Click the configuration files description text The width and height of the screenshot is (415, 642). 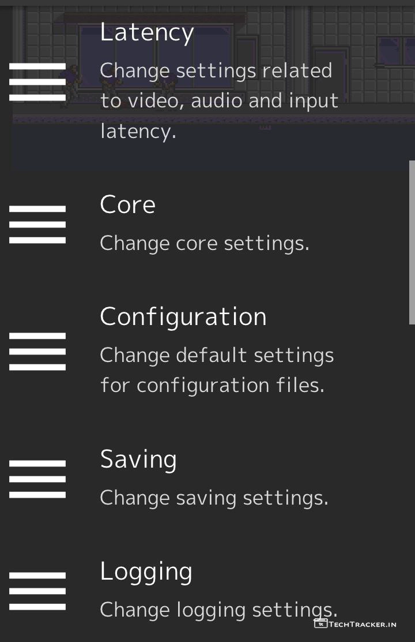(x=216, y=369)
